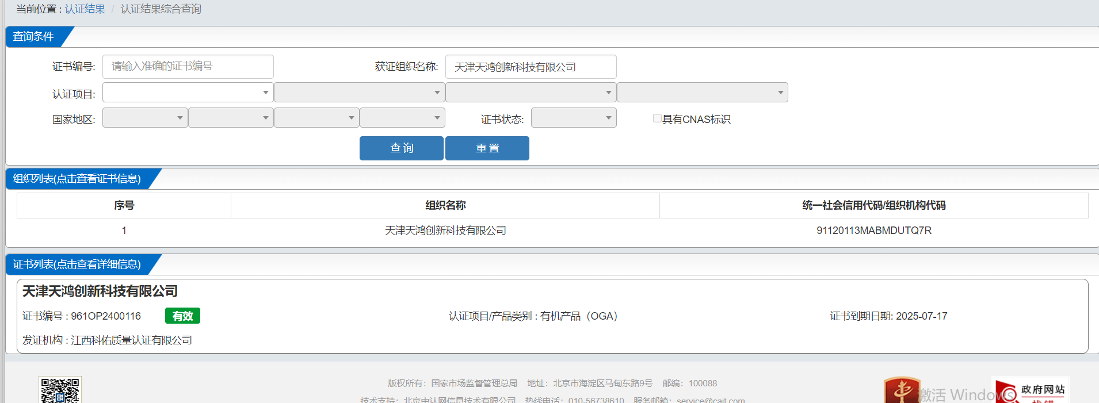
Task: Click the 有机产品（OGA）category text
Action: point(579,316)
